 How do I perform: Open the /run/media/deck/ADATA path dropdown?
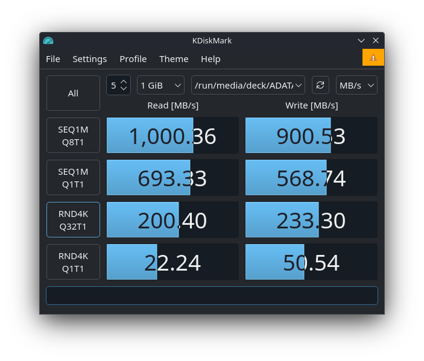click(248, 85)
